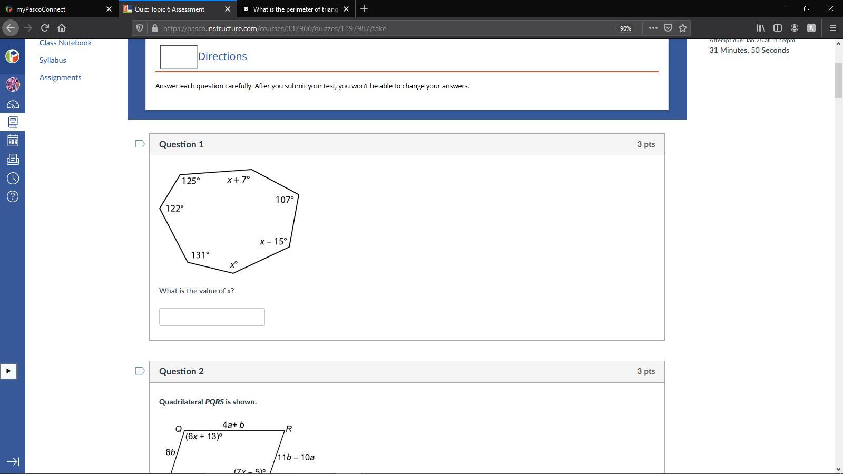
Task: Open the Canvas help menu
Action: (x=13, y=196)
